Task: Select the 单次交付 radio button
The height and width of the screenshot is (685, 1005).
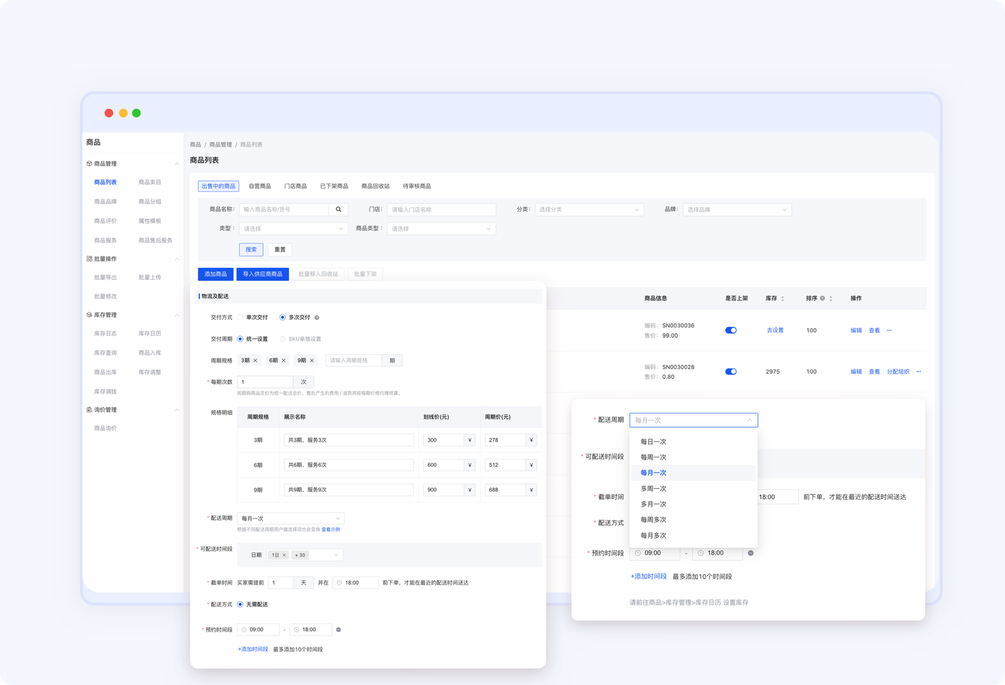Action: pyautogui.click(x=240, y=318)
